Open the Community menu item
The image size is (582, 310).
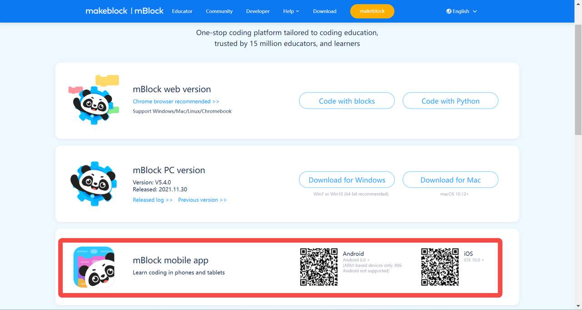[219, 11]
